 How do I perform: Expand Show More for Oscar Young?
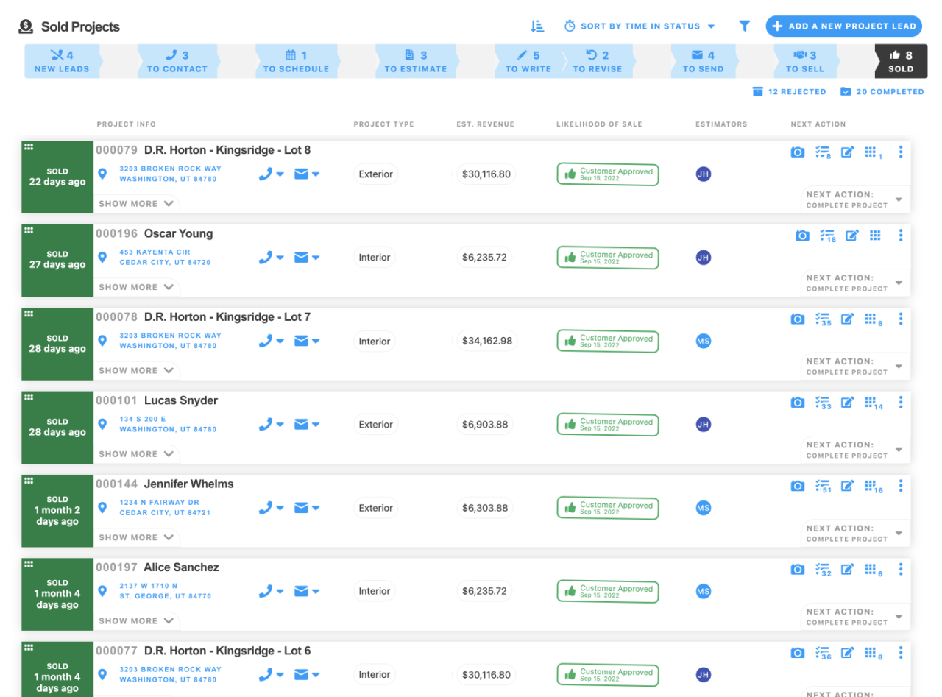pyautogui.click(x=136, y=287)
